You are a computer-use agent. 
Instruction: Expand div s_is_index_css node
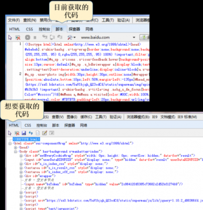click(21, 164)
